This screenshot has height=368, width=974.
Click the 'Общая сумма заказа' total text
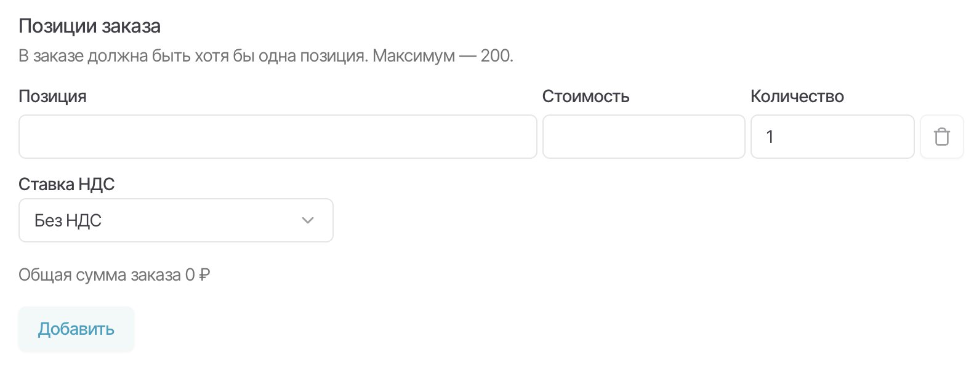coord(100,274)
